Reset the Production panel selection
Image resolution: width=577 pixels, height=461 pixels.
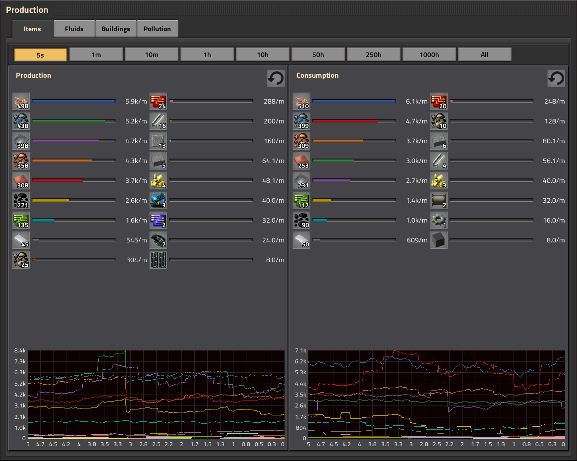[x=276, y=78]
